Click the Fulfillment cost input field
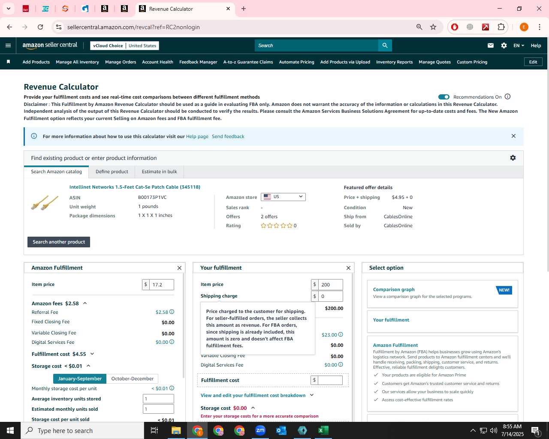 click(330, 380)
